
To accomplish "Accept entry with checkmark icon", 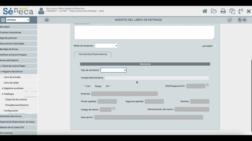I will pyautogui.click(x=230, y=20).
